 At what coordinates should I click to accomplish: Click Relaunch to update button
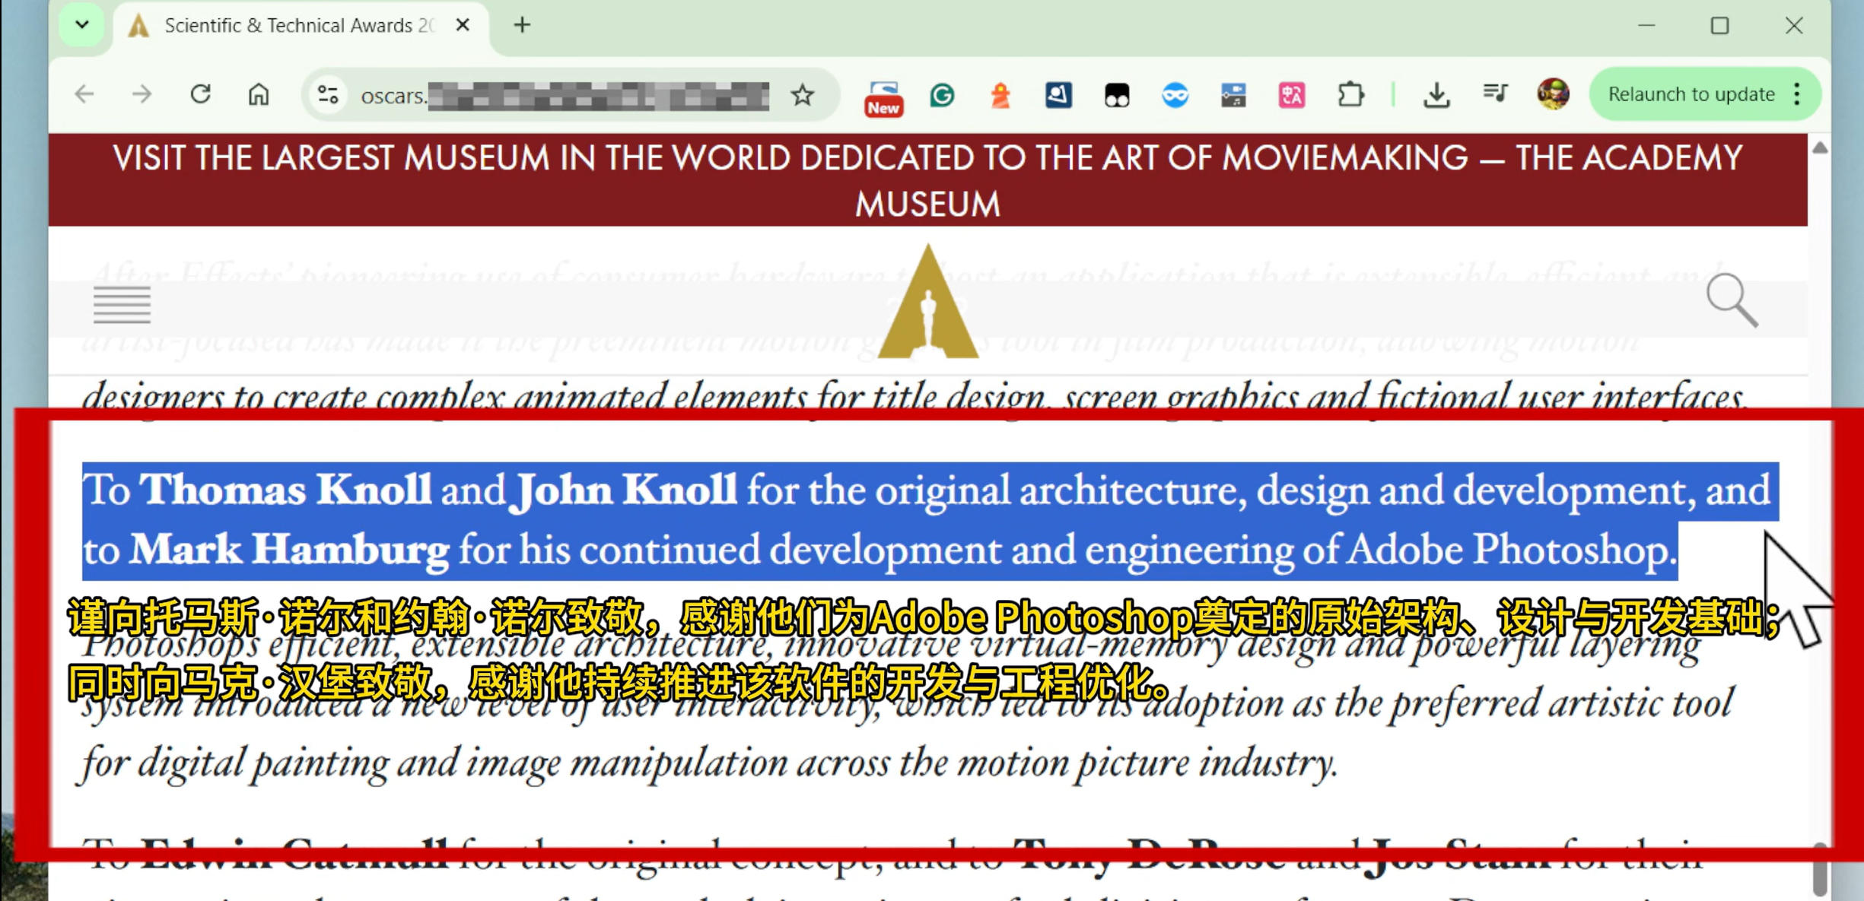pos(1691,94)
